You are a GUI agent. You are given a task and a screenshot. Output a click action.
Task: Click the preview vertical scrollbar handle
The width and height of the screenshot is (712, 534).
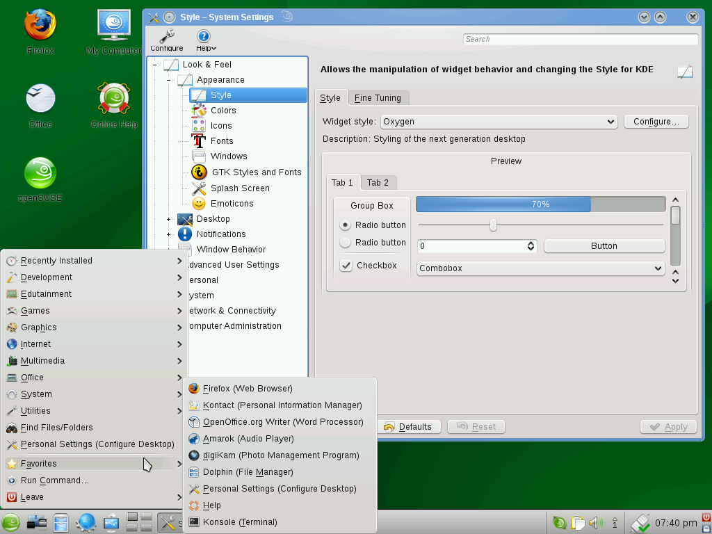coord(675,216)
